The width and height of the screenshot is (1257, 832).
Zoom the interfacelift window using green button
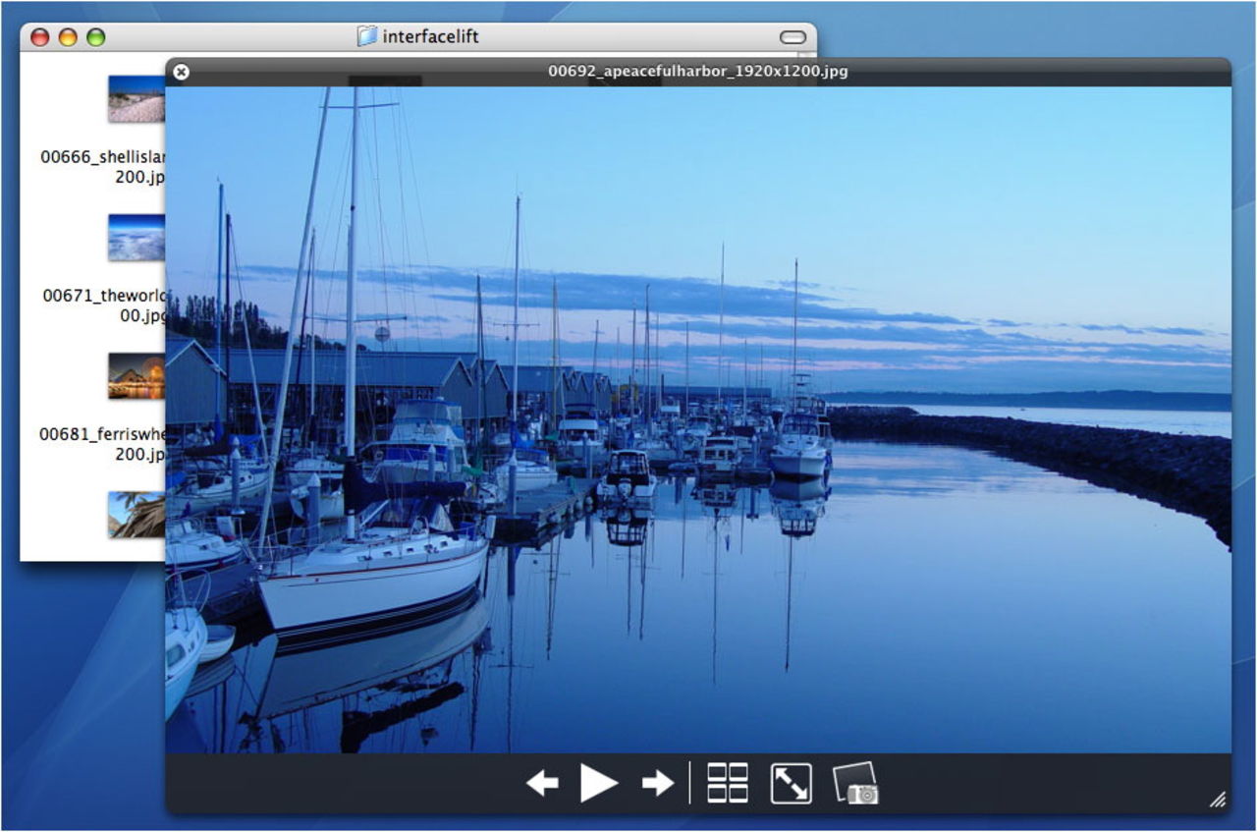[x=95, y=37]
